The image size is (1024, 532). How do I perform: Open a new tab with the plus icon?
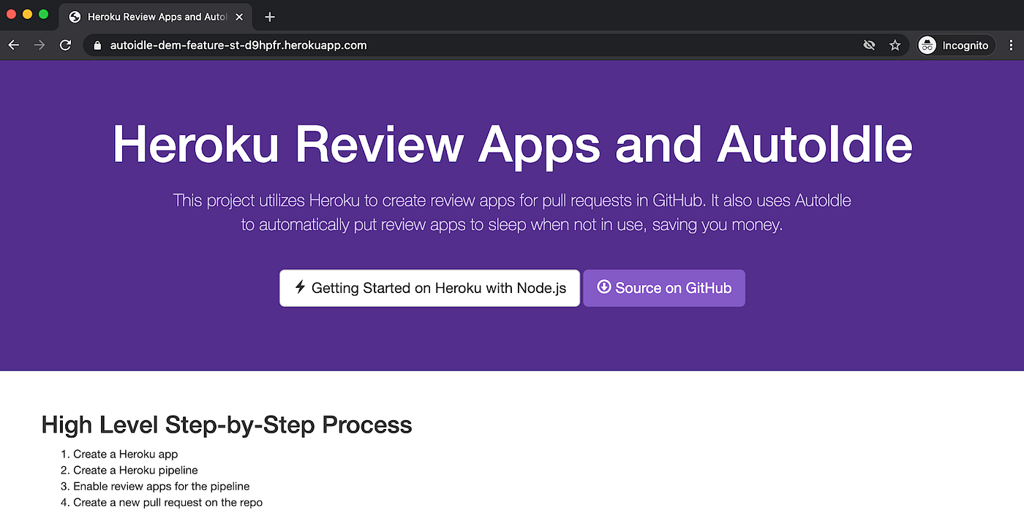click(x=270, y=17)
